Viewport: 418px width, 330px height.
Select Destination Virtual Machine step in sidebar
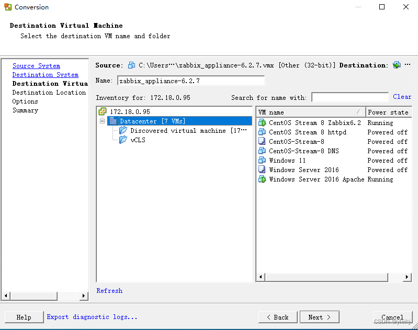pos(50,84)
